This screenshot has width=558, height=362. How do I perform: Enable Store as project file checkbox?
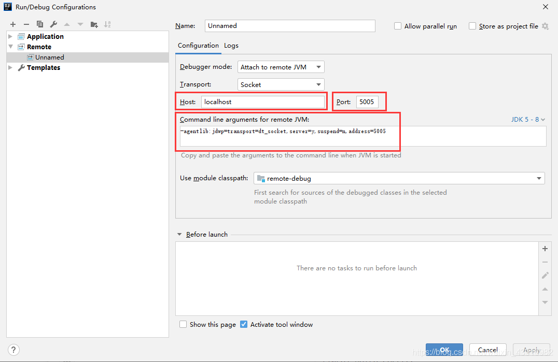pyautogui.click(x=472, y=26)
